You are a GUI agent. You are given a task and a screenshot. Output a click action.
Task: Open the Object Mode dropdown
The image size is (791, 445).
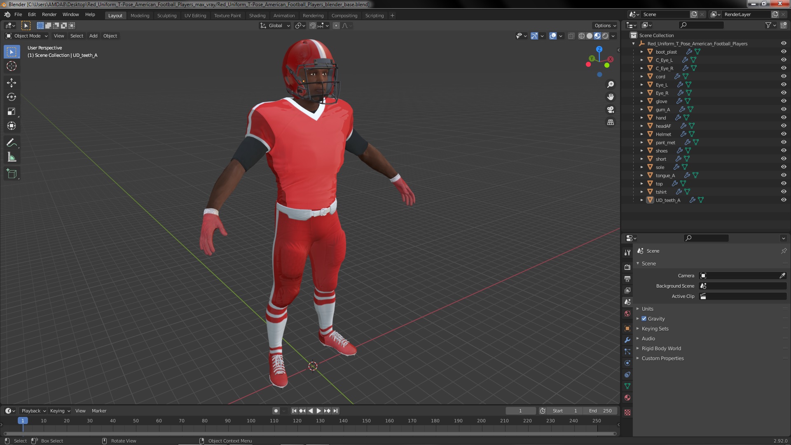(27, 36)
